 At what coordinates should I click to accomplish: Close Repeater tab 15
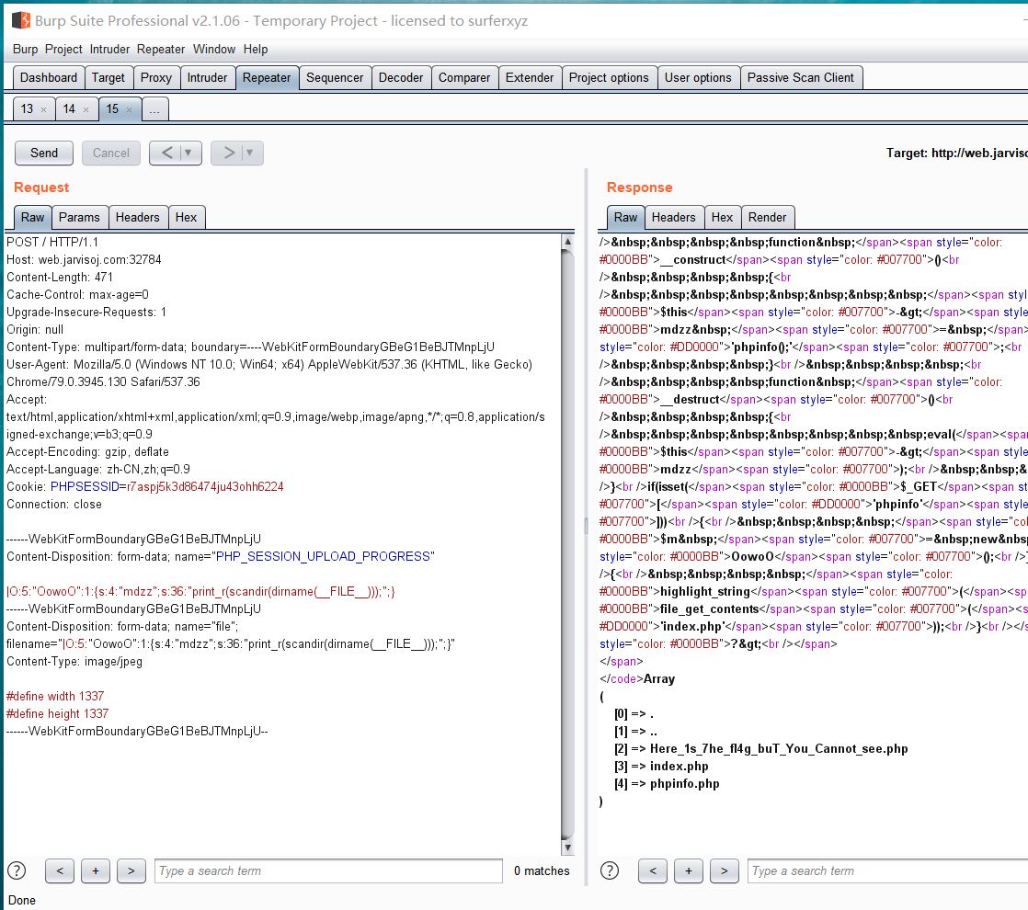(x=129, y=109)
